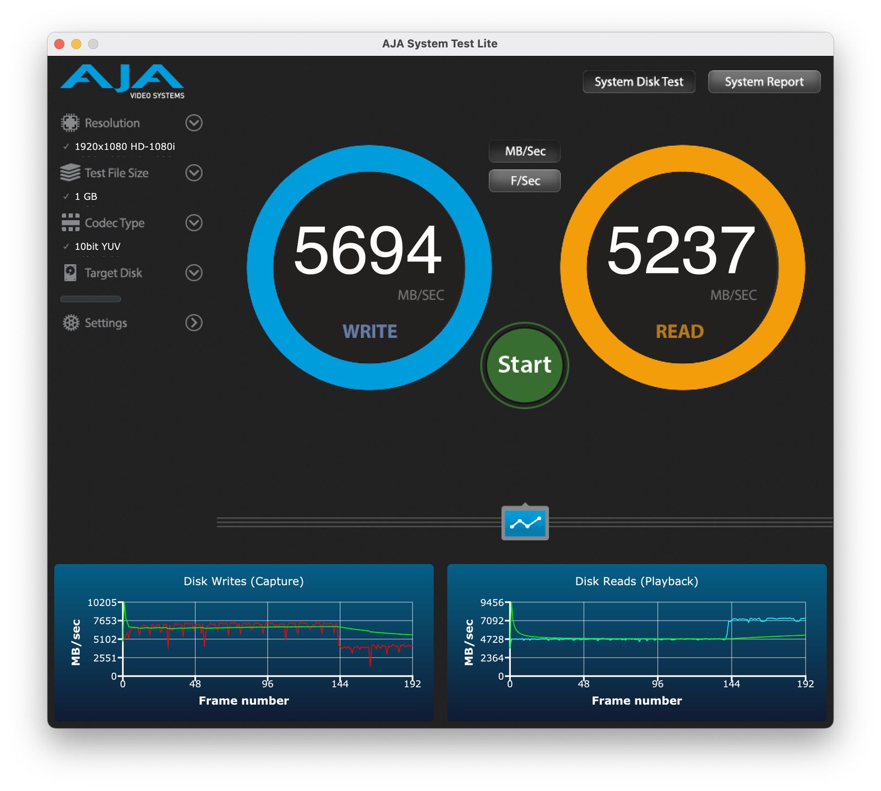The height and width of the screenshot is (791, 881).
Task: Click the Test File Size stack icon
Action: [70, 173]
